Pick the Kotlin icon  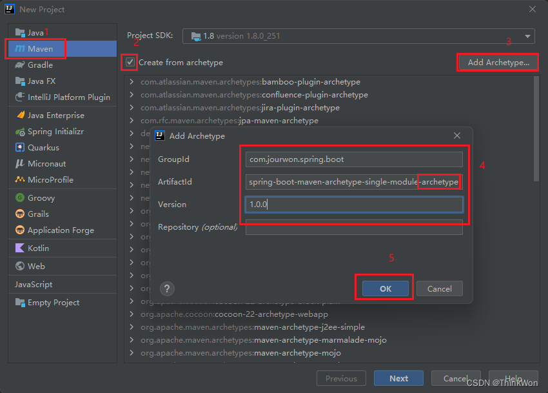(20, 248)
